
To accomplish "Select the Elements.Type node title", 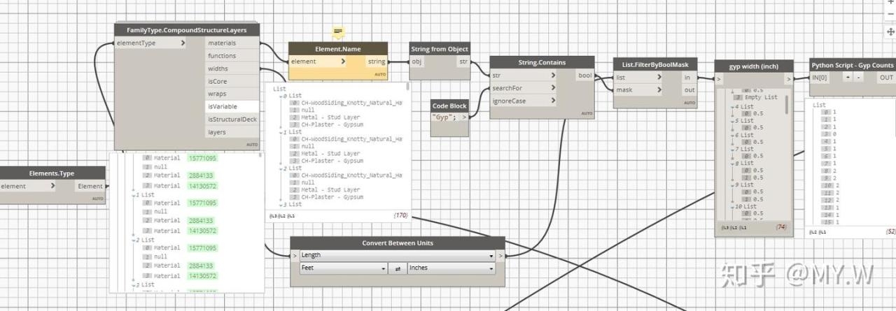I will 52,173.
